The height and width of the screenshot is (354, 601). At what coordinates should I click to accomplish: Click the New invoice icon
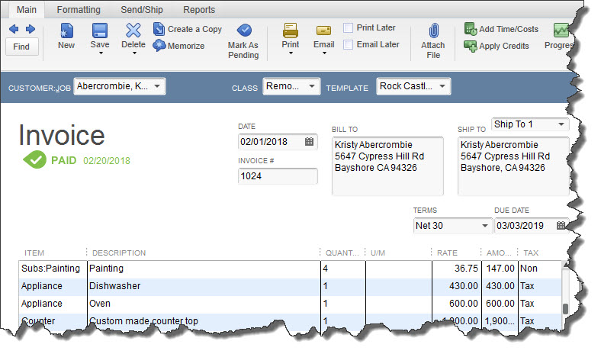pyautogui.click(x=66, y=31)
